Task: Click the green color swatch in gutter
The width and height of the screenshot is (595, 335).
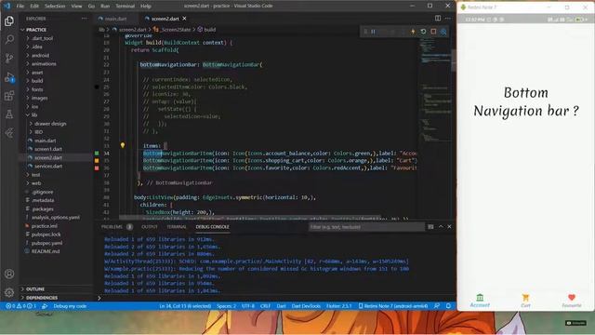Action: [x=97, y=153]
